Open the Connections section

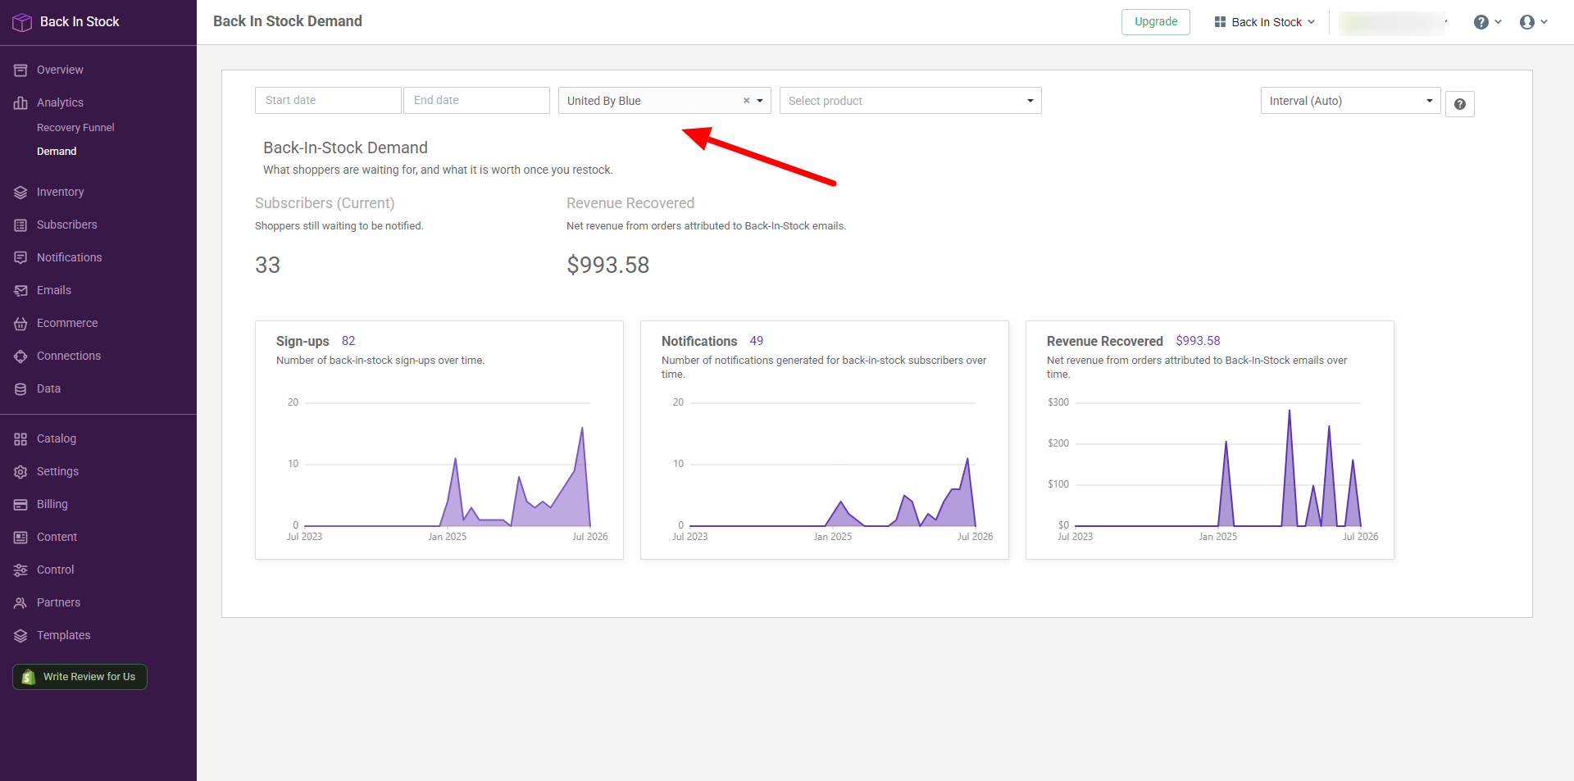(69, 356)
